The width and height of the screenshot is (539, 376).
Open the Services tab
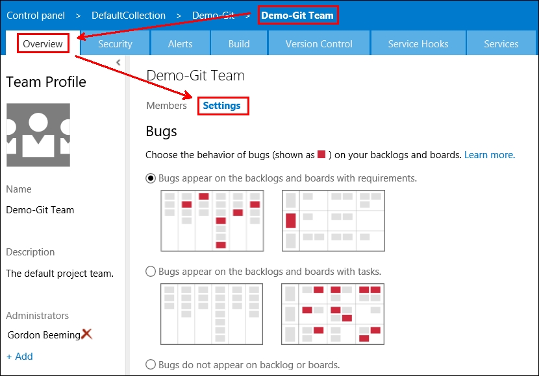pyautogui.click(x=501, y=43)
